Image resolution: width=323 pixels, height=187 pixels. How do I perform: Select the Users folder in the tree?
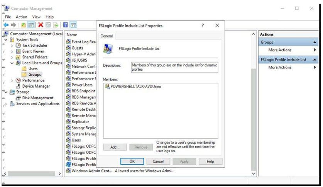[33, 69]
